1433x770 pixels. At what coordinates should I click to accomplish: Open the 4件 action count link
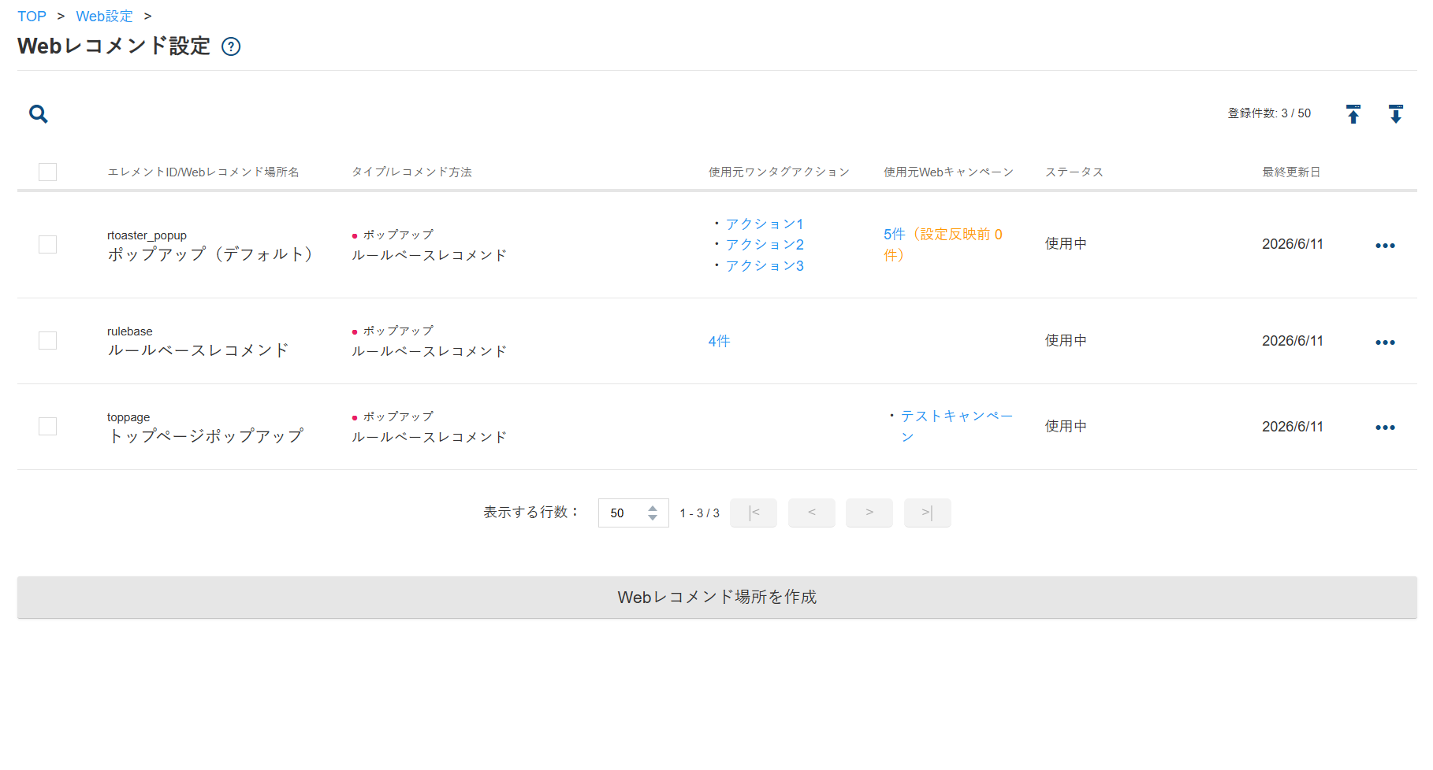click(x=719, y=341)
